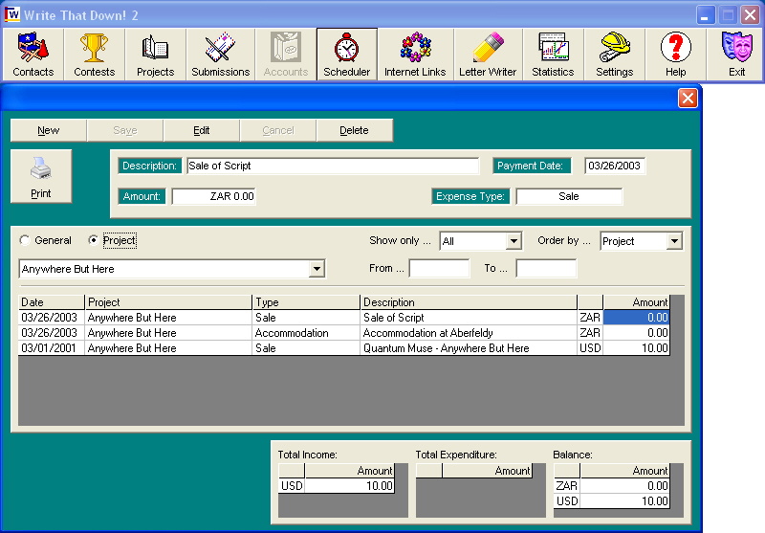Click the Type column header
Viewport: 765px width, 533px height.
(306, 302)
